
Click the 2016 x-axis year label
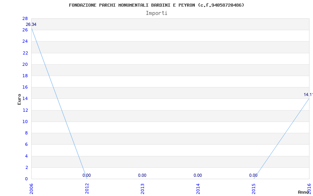(309, 189)
